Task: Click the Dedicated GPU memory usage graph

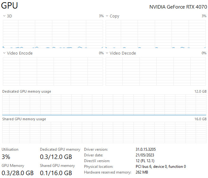Action: point(104,105)
